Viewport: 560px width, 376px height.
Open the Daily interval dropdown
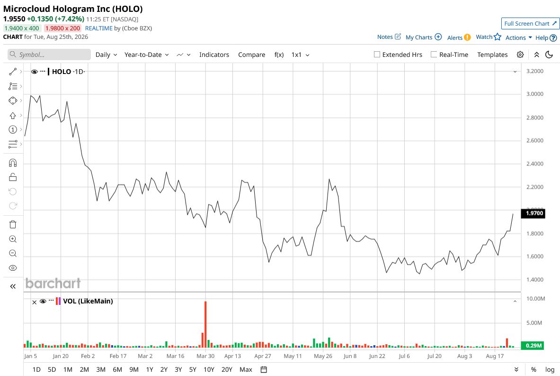106,55
